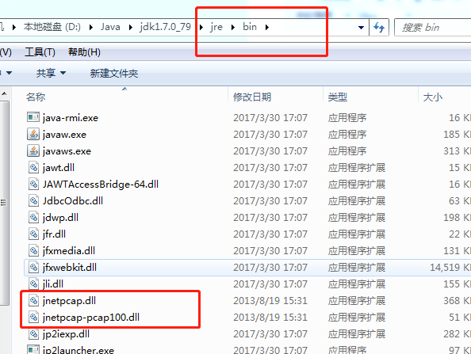
Task: Click the 新建文件夹 button
Action: 114,73
